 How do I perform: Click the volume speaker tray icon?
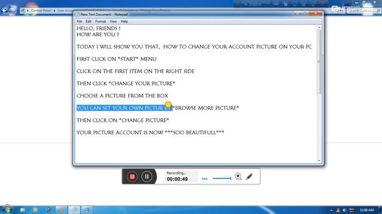pyautogui.click(x=344, y=210)
